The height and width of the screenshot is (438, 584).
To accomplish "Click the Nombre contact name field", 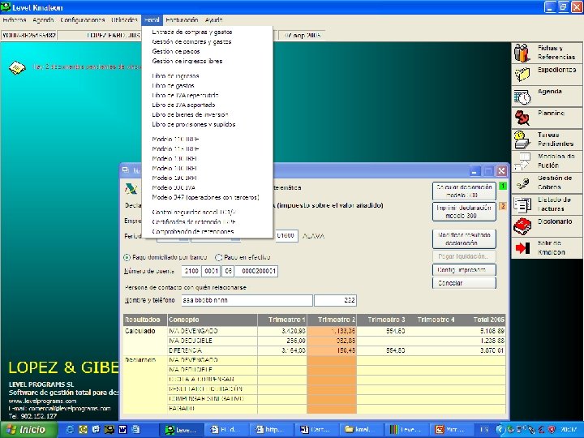I will 247,300.
